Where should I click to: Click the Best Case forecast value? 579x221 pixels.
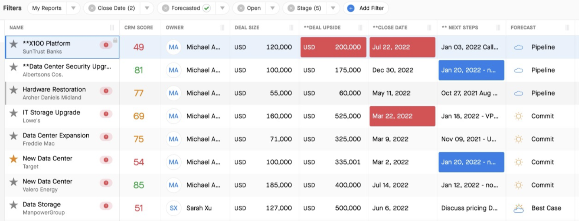(546, 208)
